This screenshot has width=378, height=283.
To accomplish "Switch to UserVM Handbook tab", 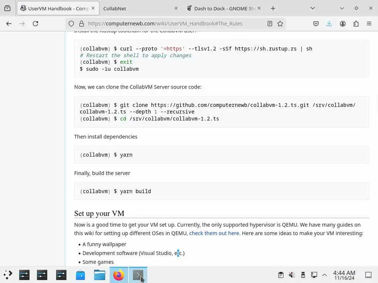I will click(58, 8).
